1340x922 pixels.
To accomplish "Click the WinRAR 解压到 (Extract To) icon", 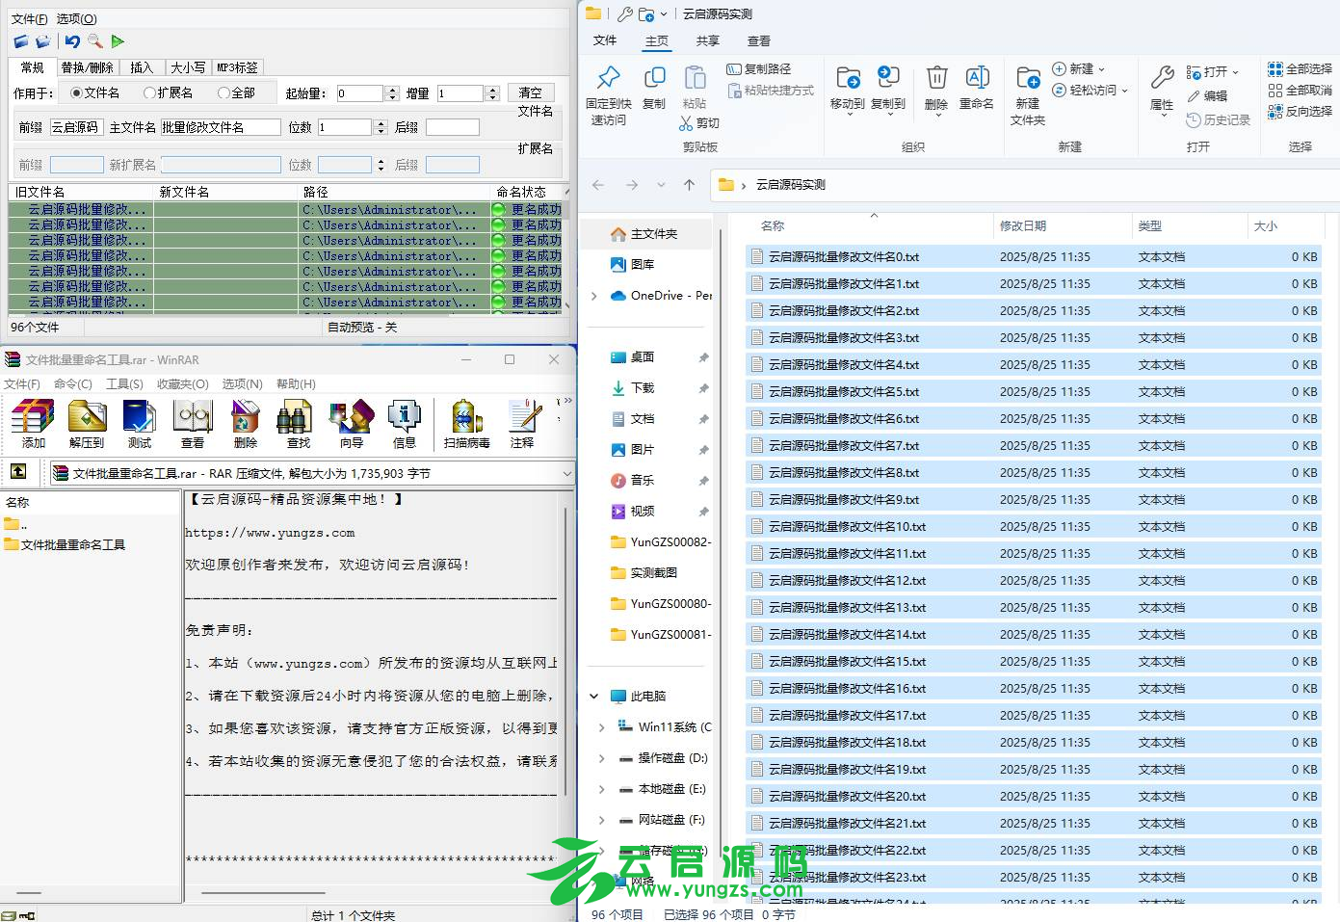I will coord(86,422).
